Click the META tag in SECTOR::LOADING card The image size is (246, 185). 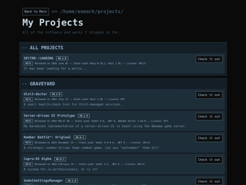click(x=28, y=63)
